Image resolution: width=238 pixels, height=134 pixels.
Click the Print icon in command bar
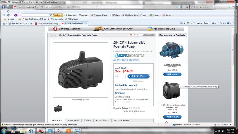click(198, 23)
